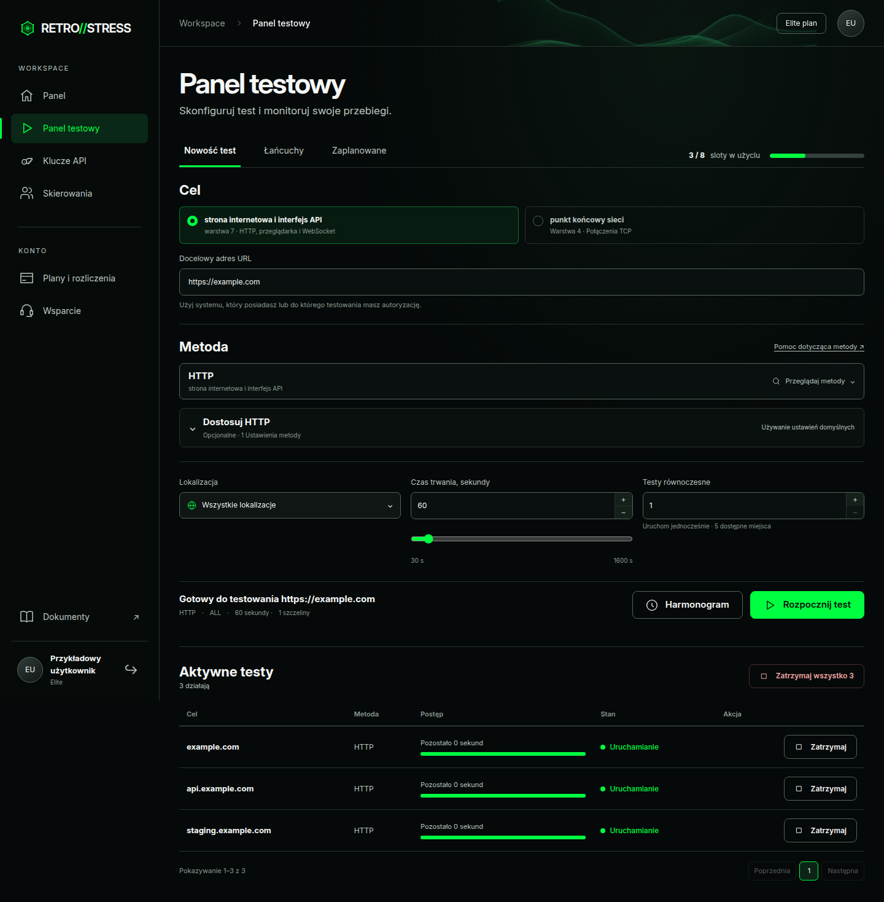The height and width of the screenshot is (902, 884).
Task: Stop the example.com test
Action: [x=820, y=747]
